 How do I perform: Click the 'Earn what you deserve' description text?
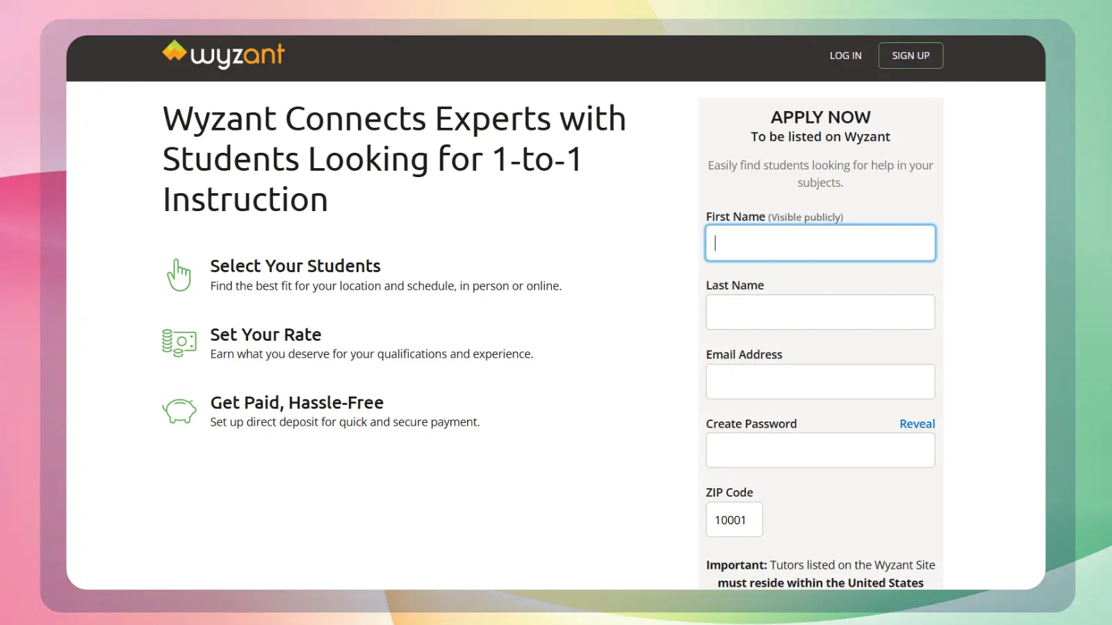click(x=372, y=354)
